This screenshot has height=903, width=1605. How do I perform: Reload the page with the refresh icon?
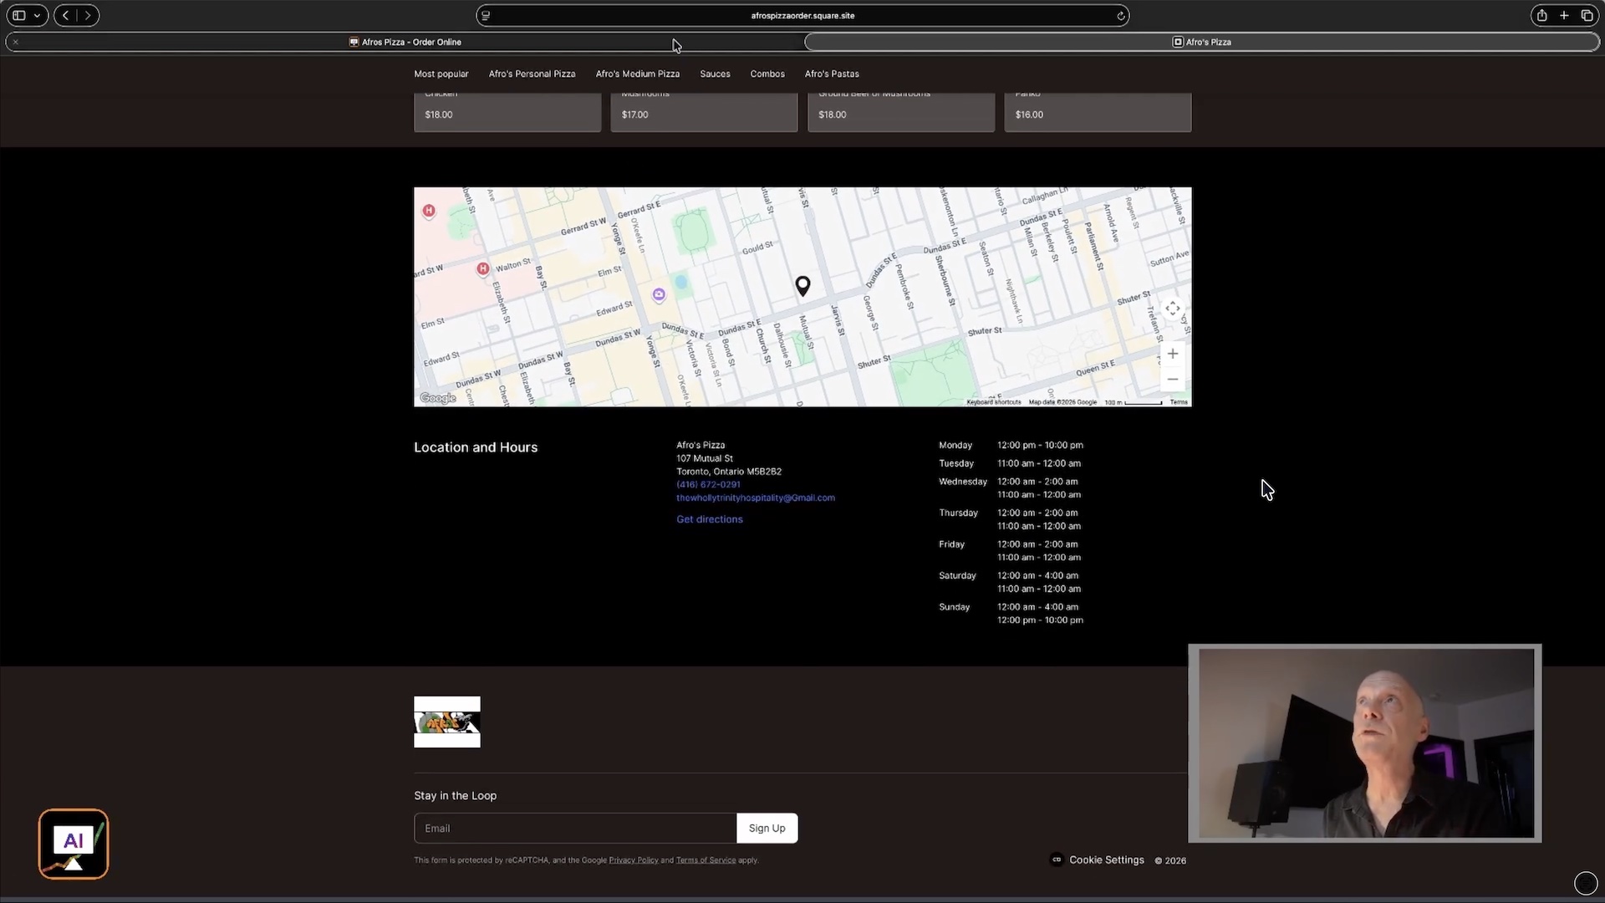(1121, 16)
